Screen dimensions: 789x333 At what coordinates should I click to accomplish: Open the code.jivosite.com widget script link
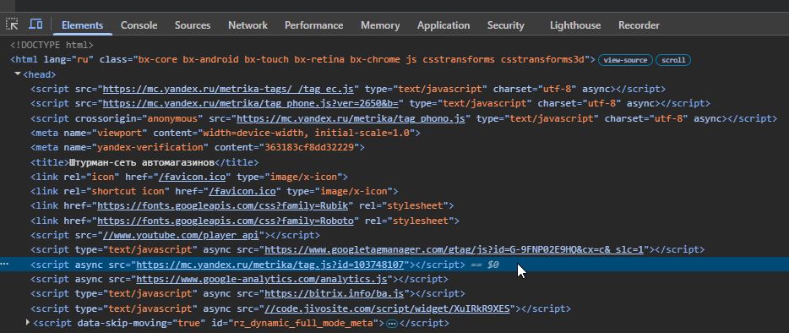click(388, 308)
